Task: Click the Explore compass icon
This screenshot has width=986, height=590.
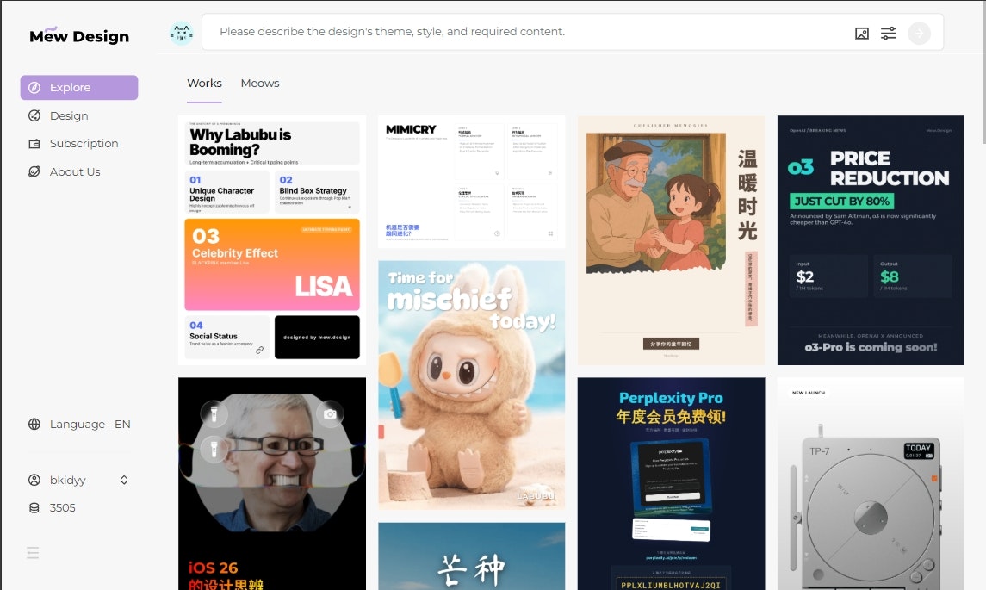Action: (34, 88)
